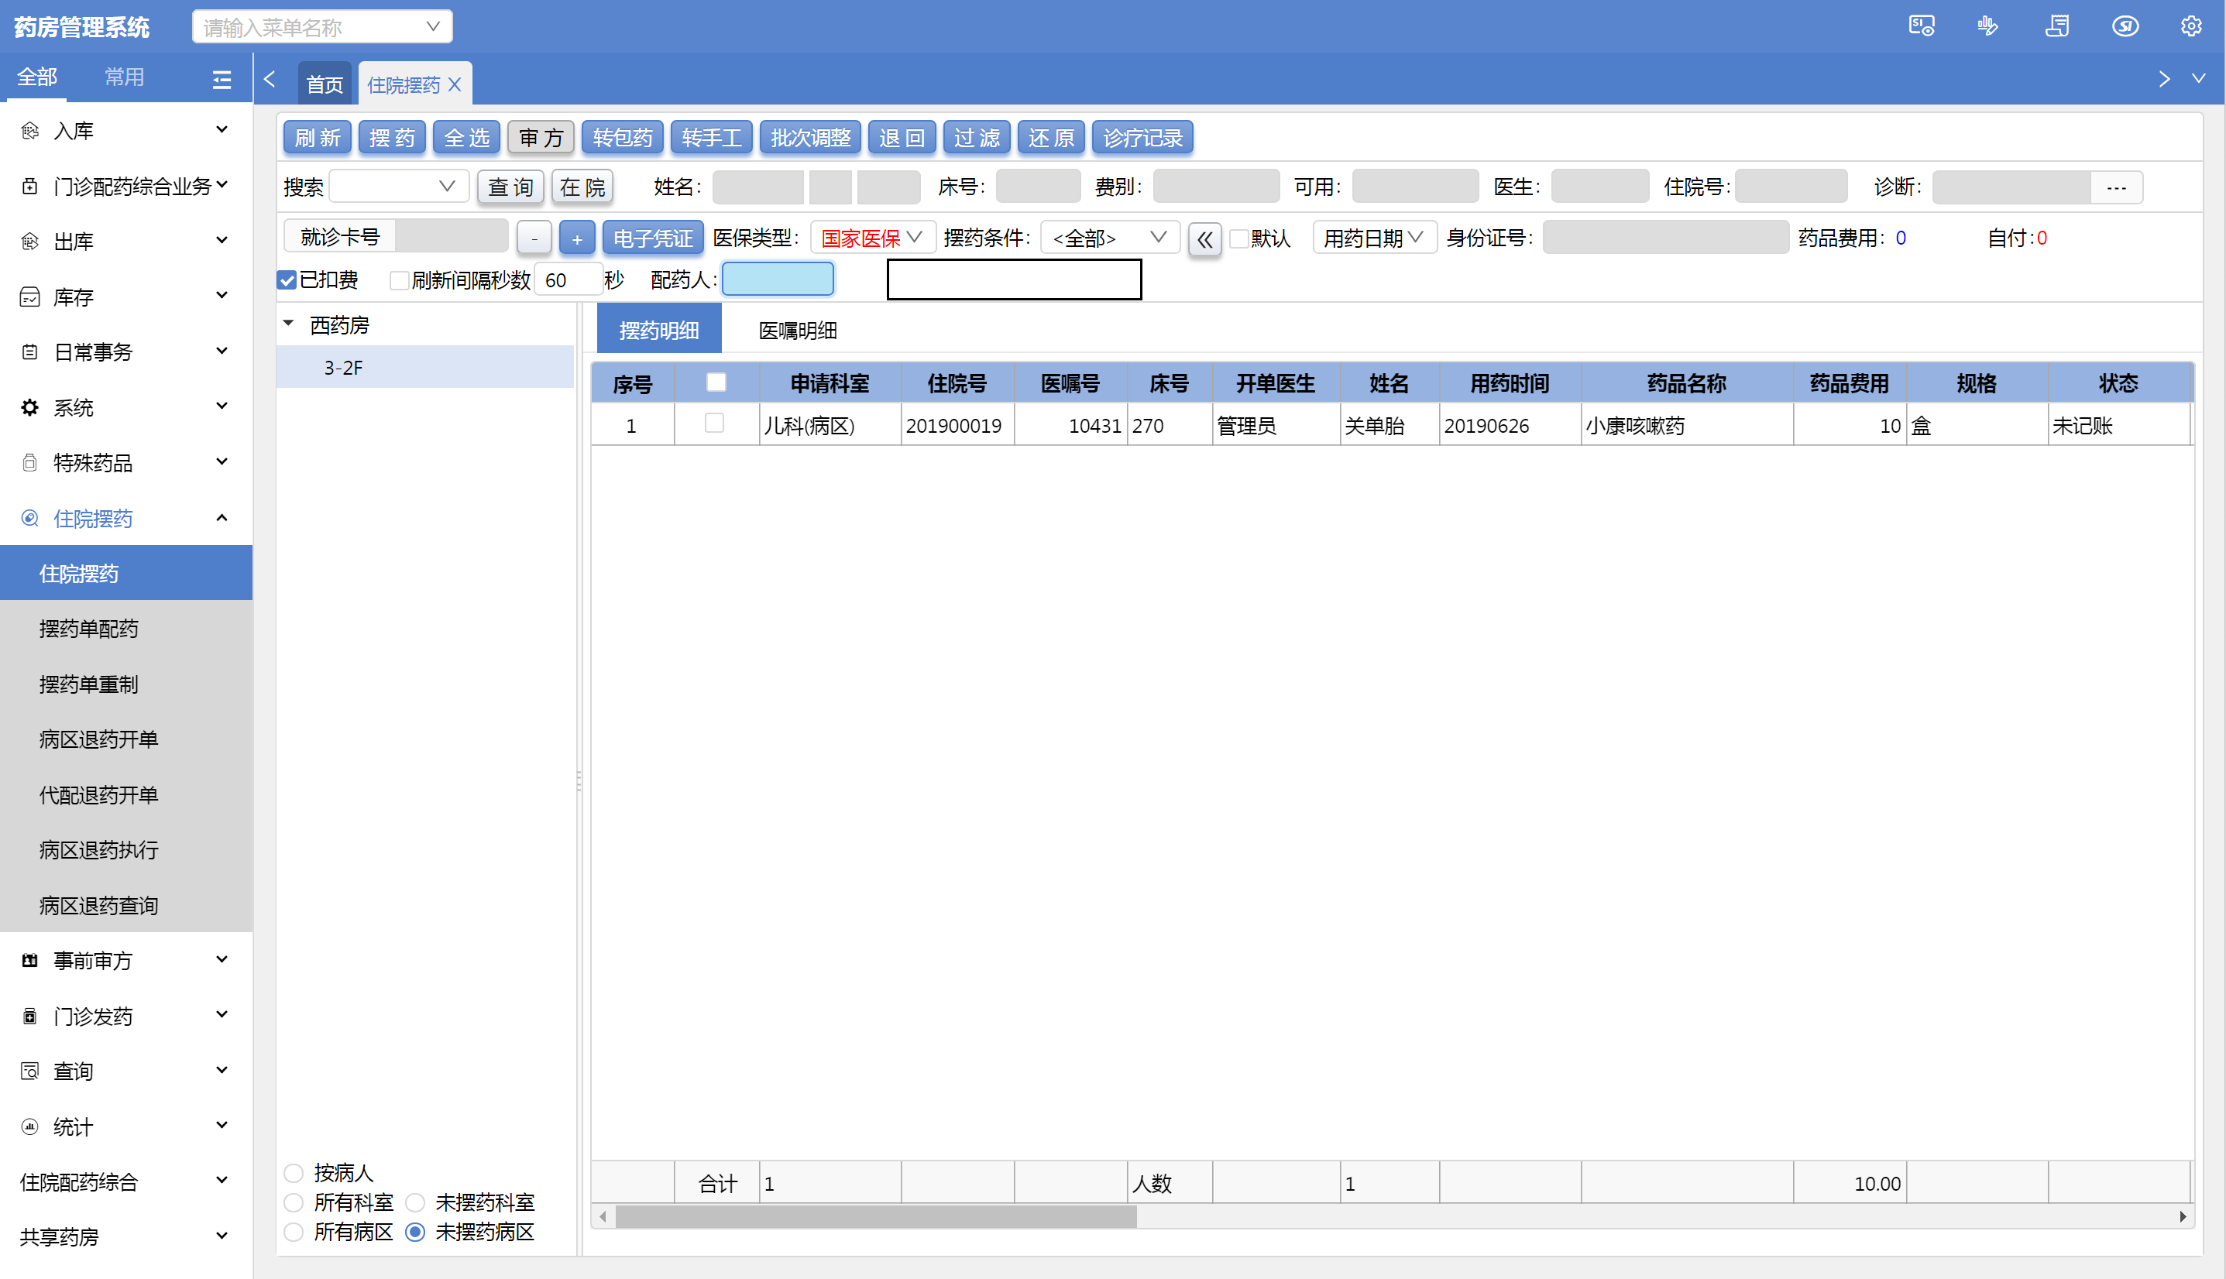Uncheck the 已扣费 checkbox
2226x1279 pixels.
pyautogui.click(x=287, y=280)
